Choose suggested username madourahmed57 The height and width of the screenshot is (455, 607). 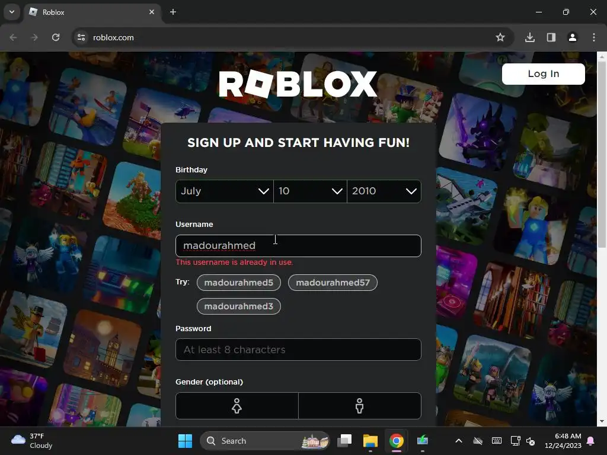click(x=333, y=283)
